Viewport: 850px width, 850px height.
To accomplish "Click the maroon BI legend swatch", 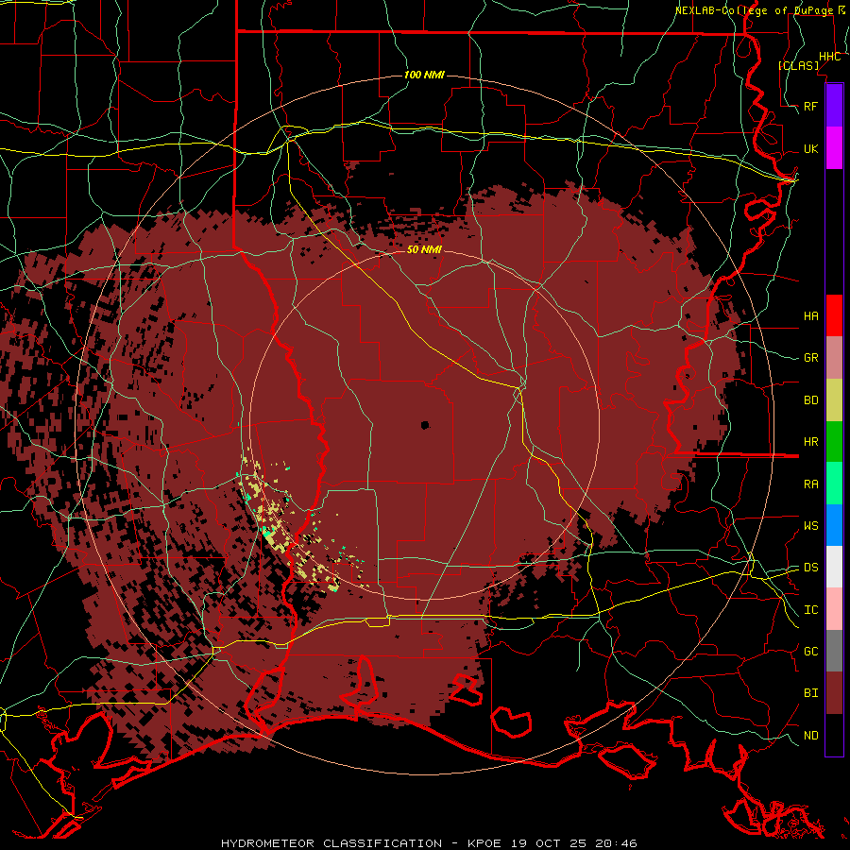I will [834, 693].
